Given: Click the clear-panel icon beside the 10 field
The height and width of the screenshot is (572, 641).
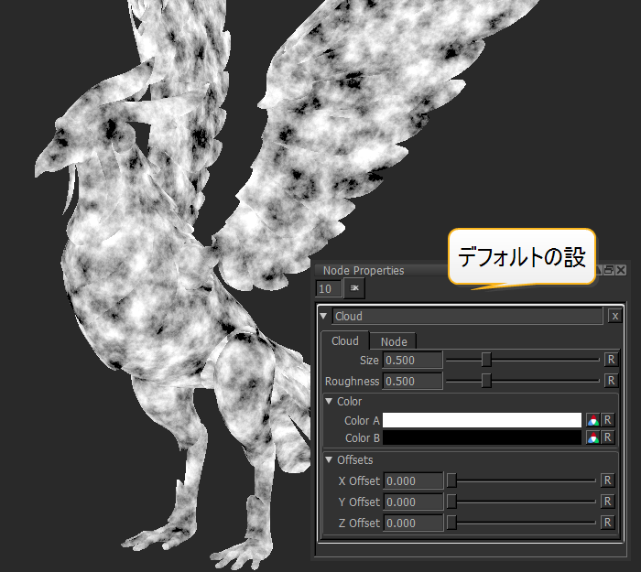Looking at the screenshot, I should tap(354, 288).
